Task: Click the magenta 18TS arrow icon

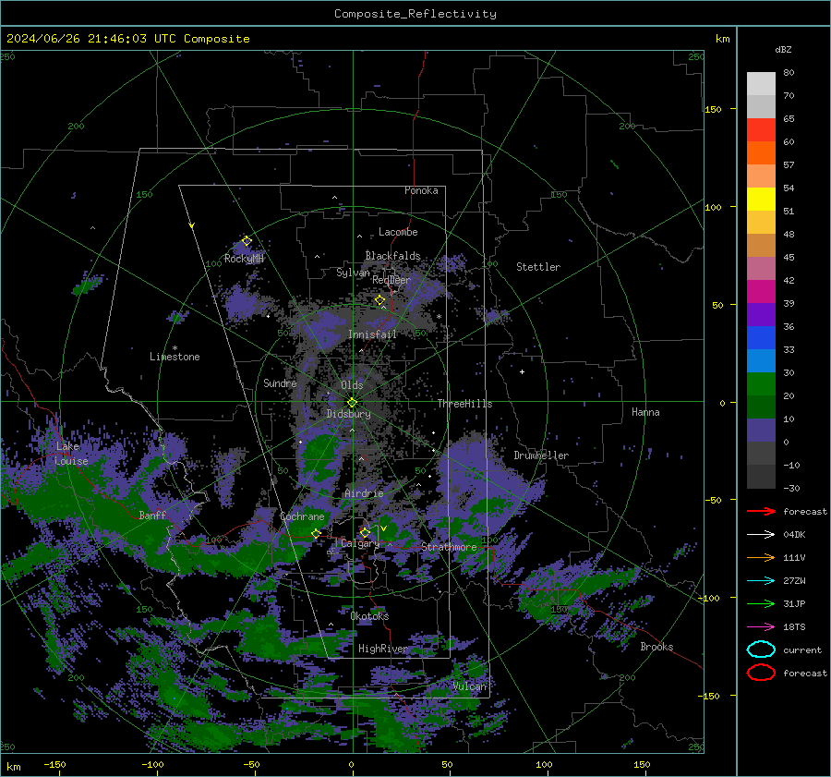Action: pyautogui.click(x=761, y=626)
